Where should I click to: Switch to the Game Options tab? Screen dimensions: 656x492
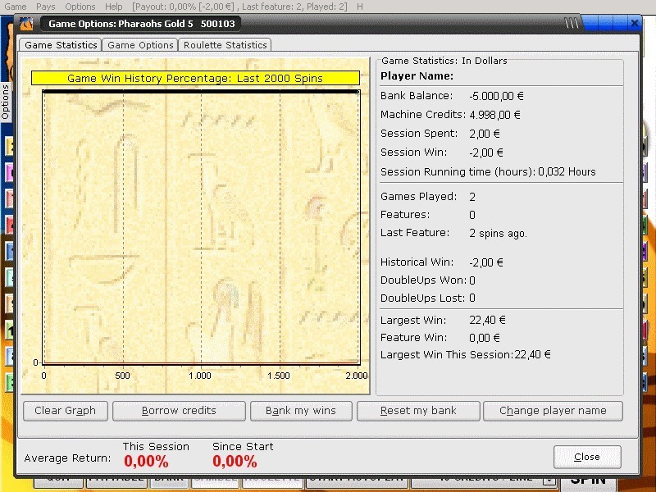(140, 45)
